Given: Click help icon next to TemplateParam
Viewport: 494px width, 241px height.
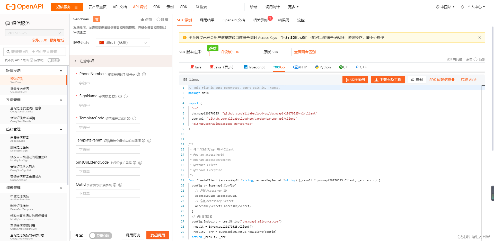Looking at the screenshot, I should 144,141.
